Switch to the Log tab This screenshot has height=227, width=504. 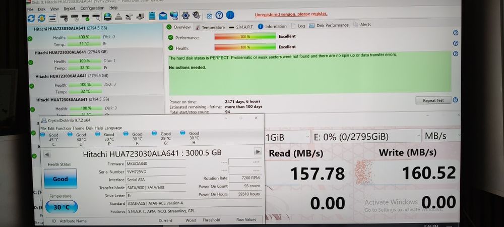point(298,26)
